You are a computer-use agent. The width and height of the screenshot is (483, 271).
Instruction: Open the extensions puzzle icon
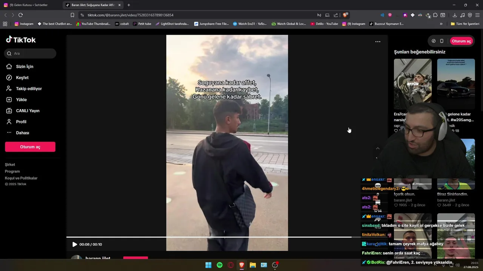(x=435, y=15)
